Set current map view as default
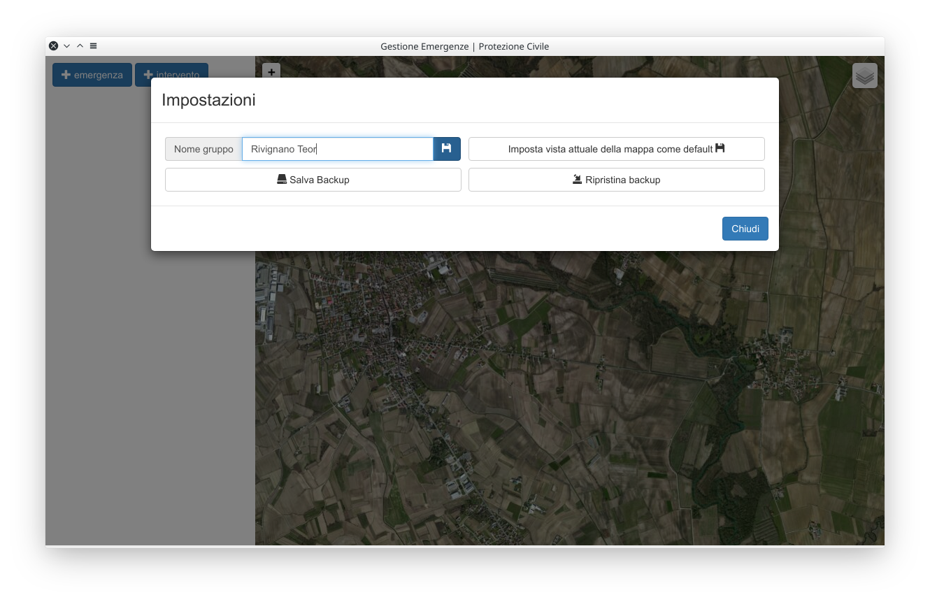This screenshot has height=602, width=930. 616,149
